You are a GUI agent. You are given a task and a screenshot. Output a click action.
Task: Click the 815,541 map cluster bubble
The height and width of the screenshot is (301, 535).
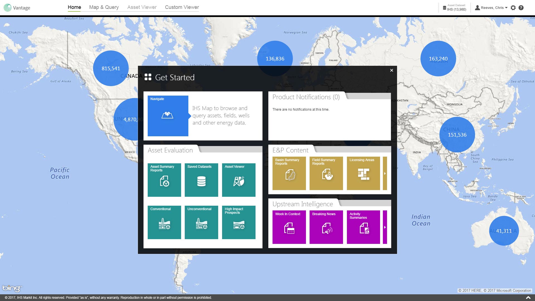tap(111, 68)
